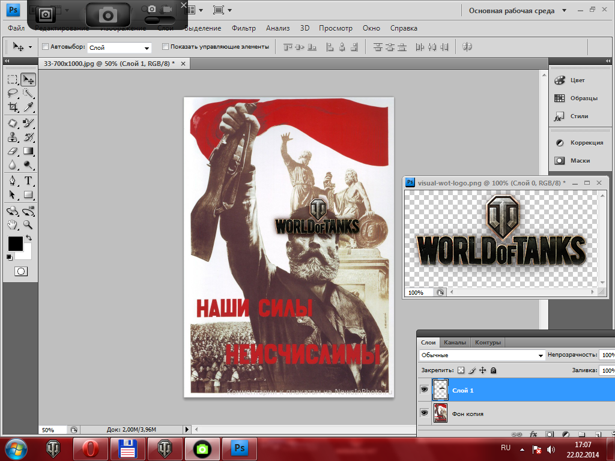Select the Eyedropper tool

tap(28, 107)
